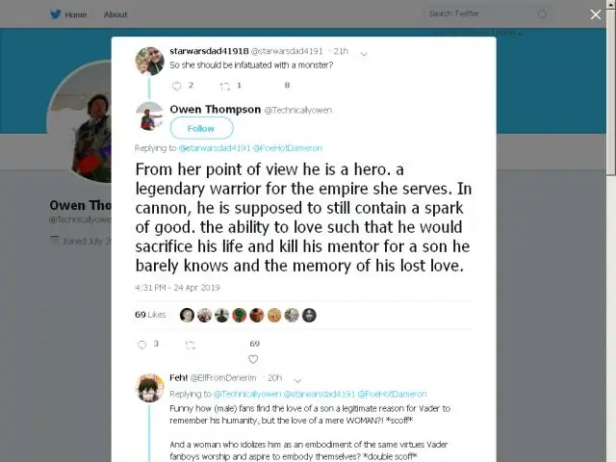Expand options chevron on Feh!'s reply
The height and width of the screenshot is (462, 616).
click(x=297, y=380)
